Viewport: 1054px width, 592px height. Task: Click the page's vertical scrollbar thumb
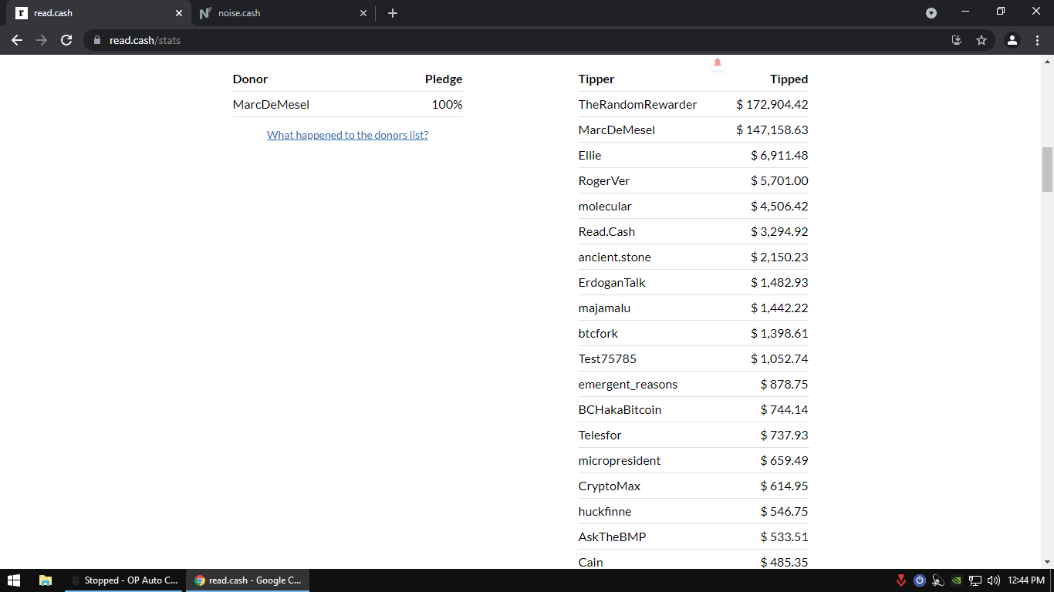[1047, 170]
